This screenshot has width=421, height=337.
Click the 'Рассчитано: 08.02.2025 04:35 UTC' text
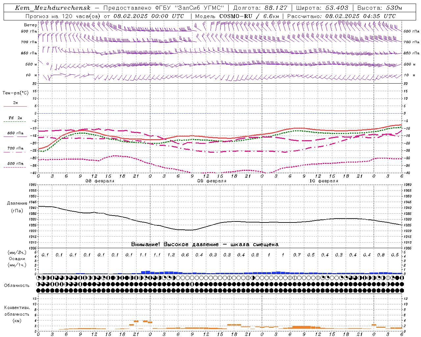point(341,16)
